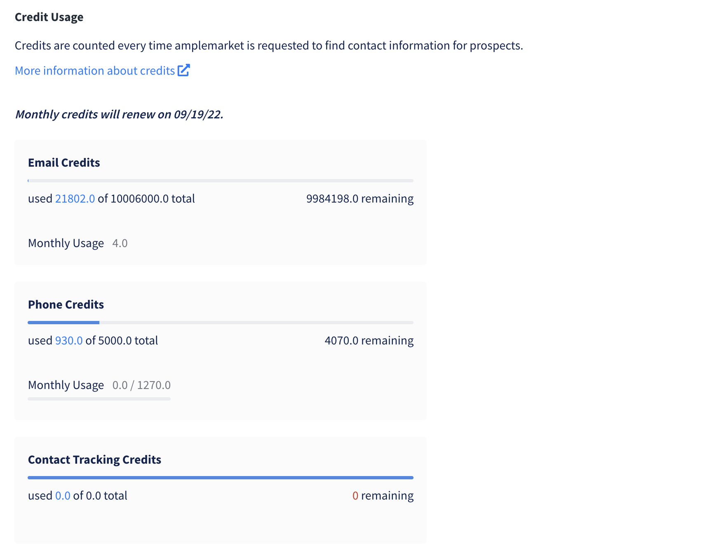Image resolution: width=719 pixels, height=547 pixels.
Task: Click the Credit Usage heading
Action: (x=49, y=17)
